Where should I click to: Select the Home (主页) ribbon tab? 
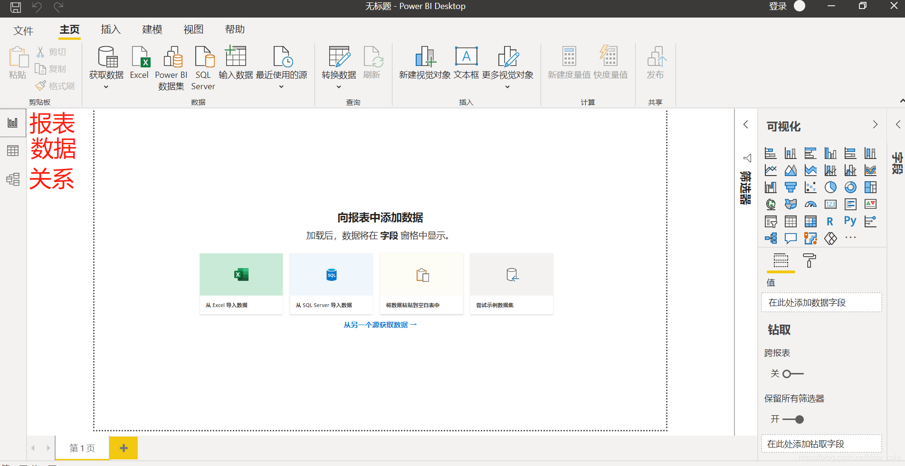(70, 29)
